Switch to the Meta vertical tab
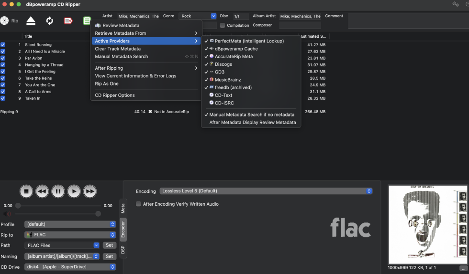Screen dimensions: 469x274 coord(123,208)
